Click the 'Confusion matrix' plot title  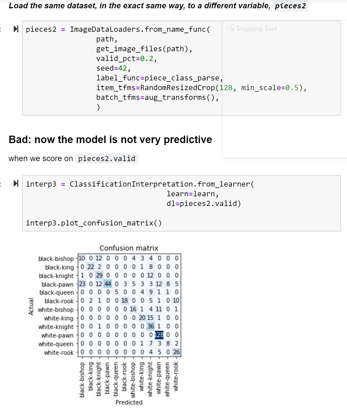click(129, 248)
